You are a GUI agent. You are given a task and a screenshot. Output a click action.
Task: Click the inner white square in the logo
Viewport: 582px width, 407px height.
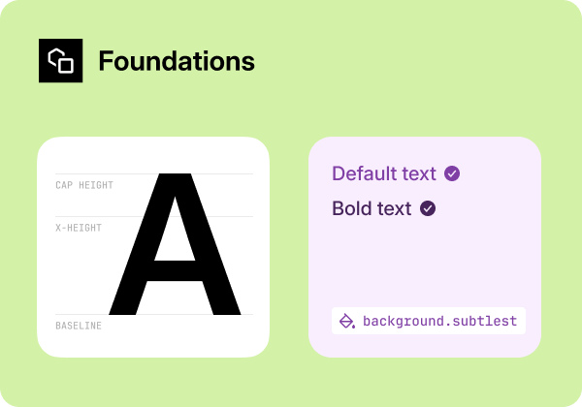pyautogui.click(x=66, y=66)
